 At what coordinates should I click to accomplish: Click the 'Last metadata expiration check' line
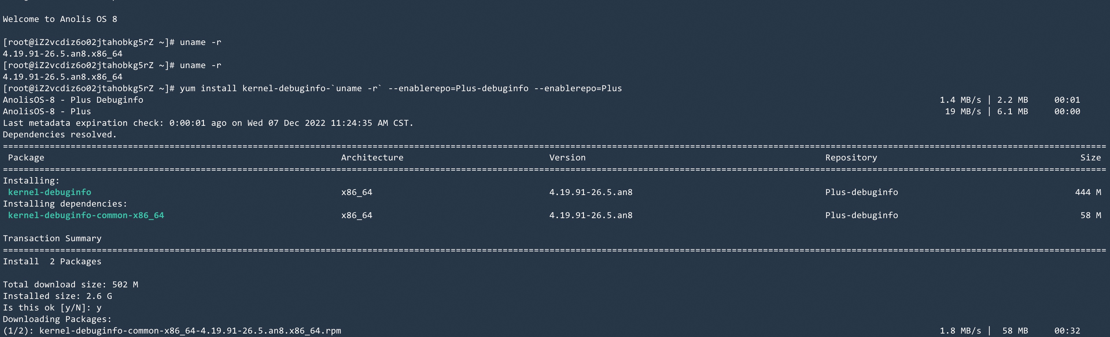point(208,123)
